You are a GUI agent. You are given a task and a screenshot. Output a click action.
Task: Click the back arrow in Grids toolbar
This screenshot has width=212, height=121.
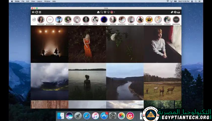click(x=33, y=12)
